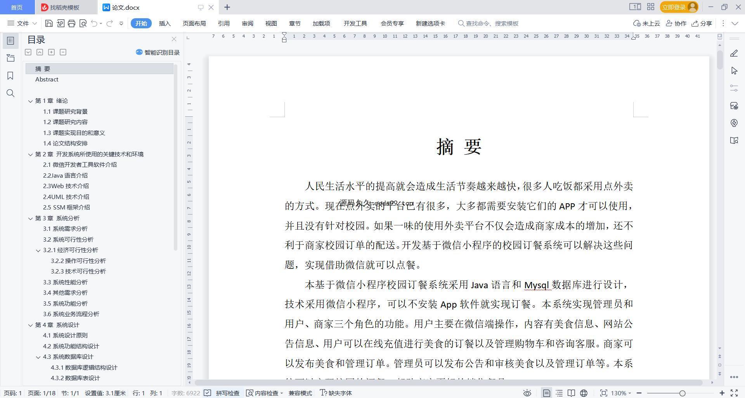Collapse the 第3章 系统分析 tree node
The image size is (745, 398).
(30, 218)
